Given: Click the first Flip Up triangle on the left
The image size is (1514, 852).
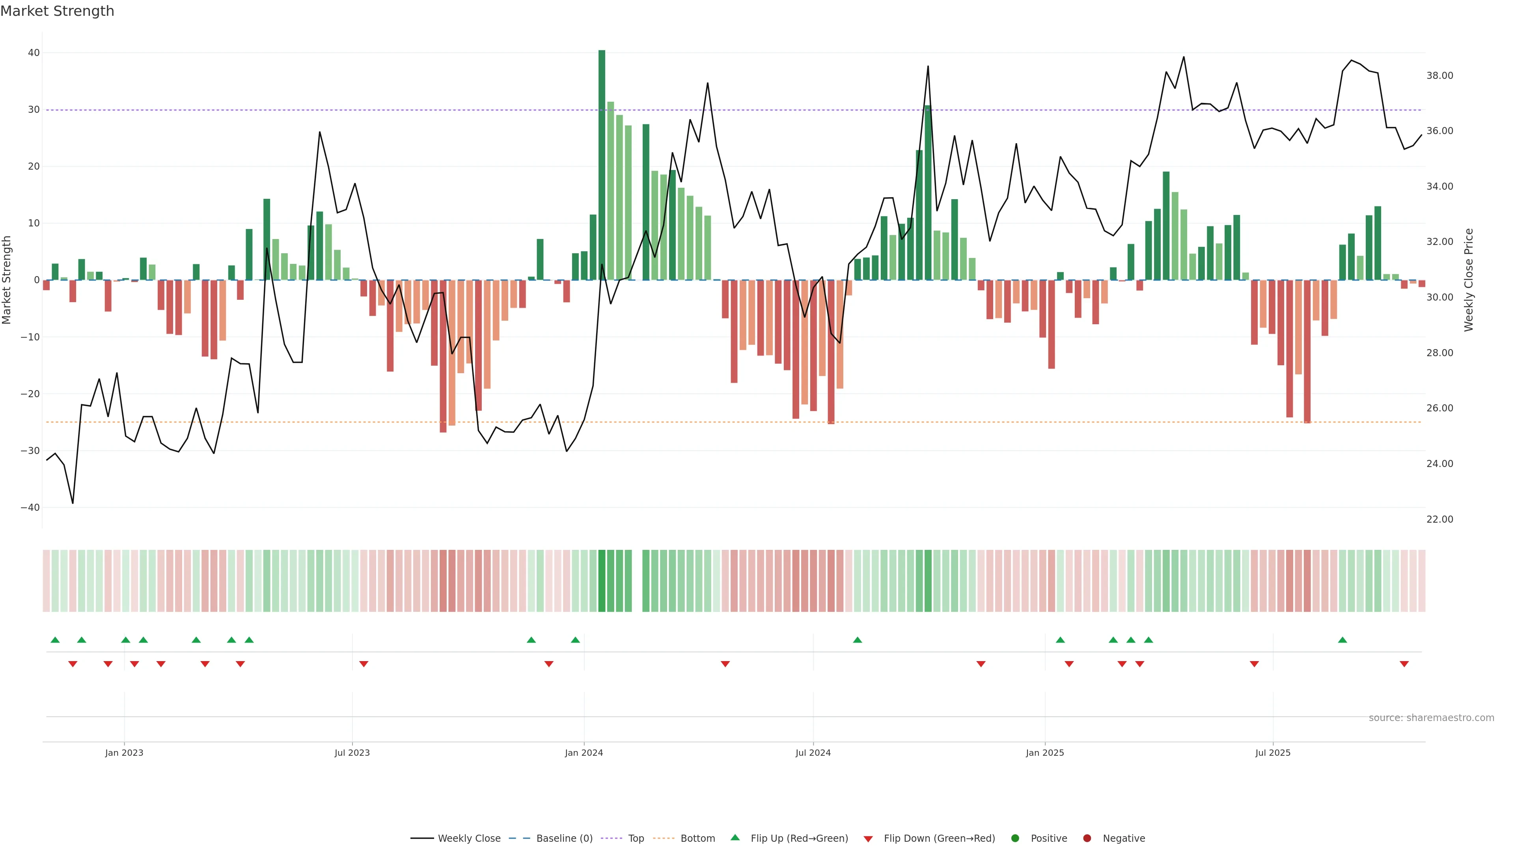Looking at the screenshot, I should (x=55, y=640).
